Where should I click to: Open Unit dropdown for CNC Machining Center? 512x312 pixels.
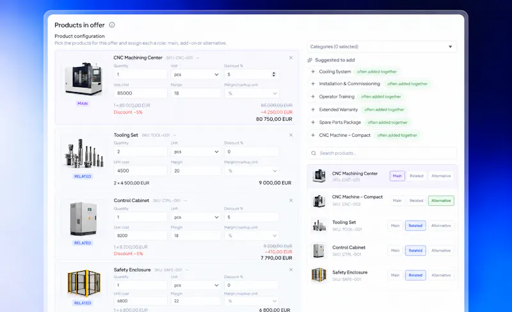point(196,74)
